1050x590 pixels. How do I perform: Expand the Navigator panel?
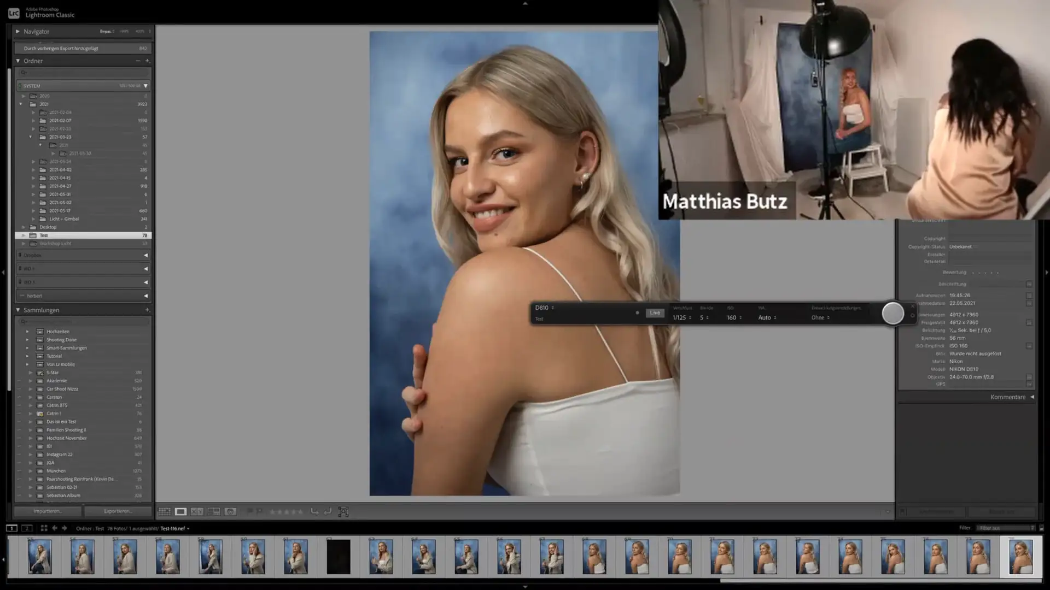[18, 32]
